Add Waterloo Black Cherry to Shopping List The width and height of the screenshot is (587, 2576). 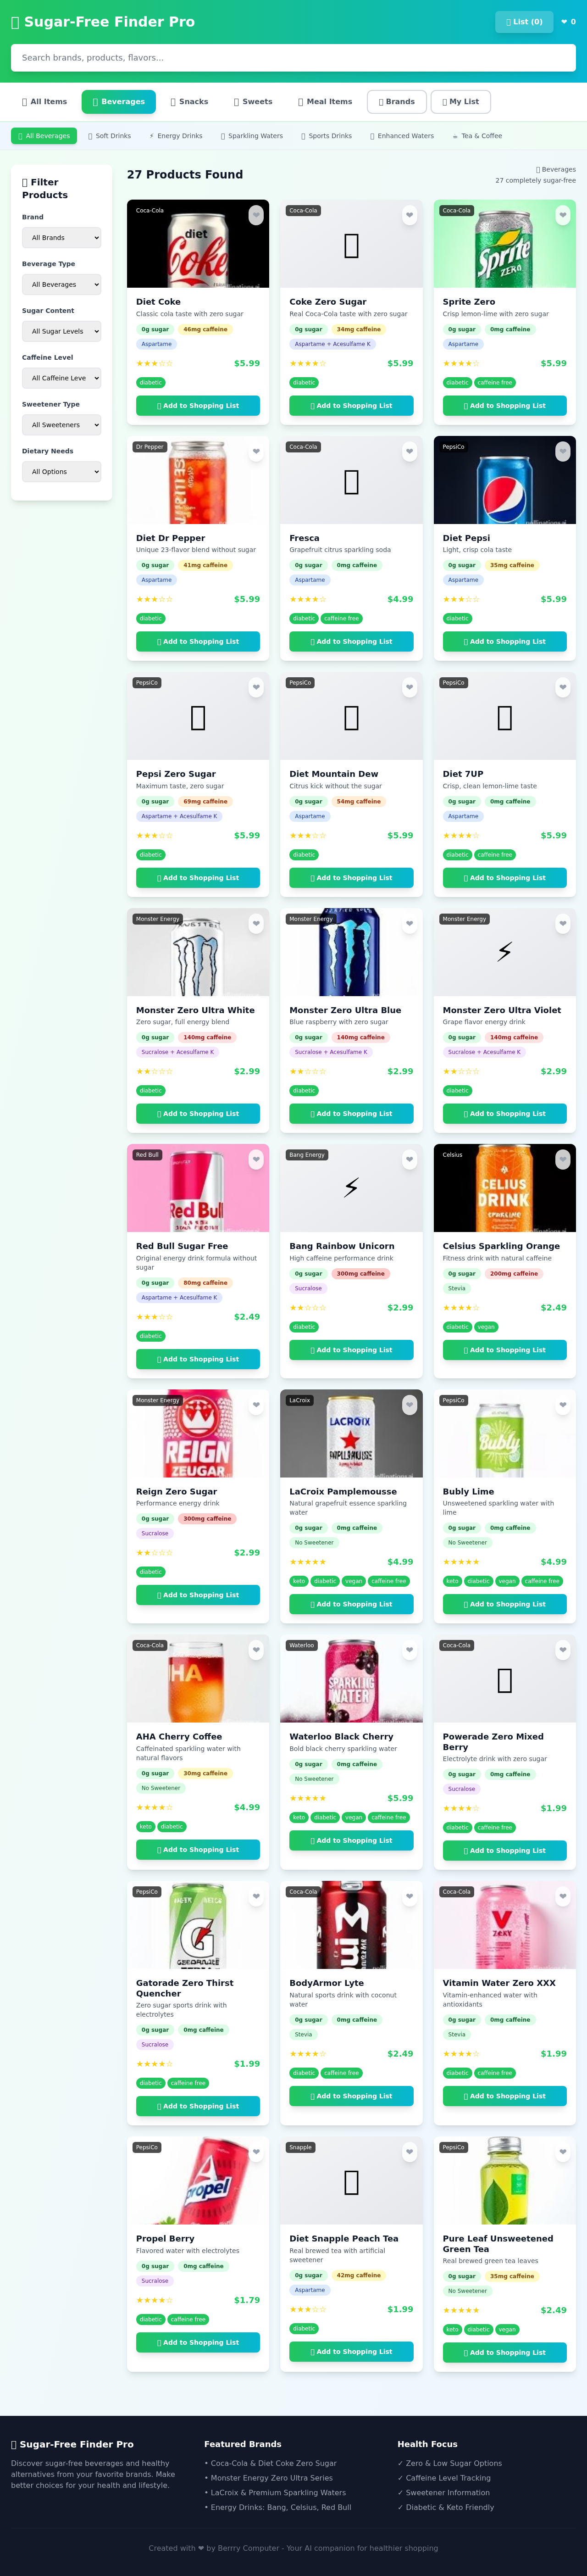pyautogui.click(x=351, y=1840)
